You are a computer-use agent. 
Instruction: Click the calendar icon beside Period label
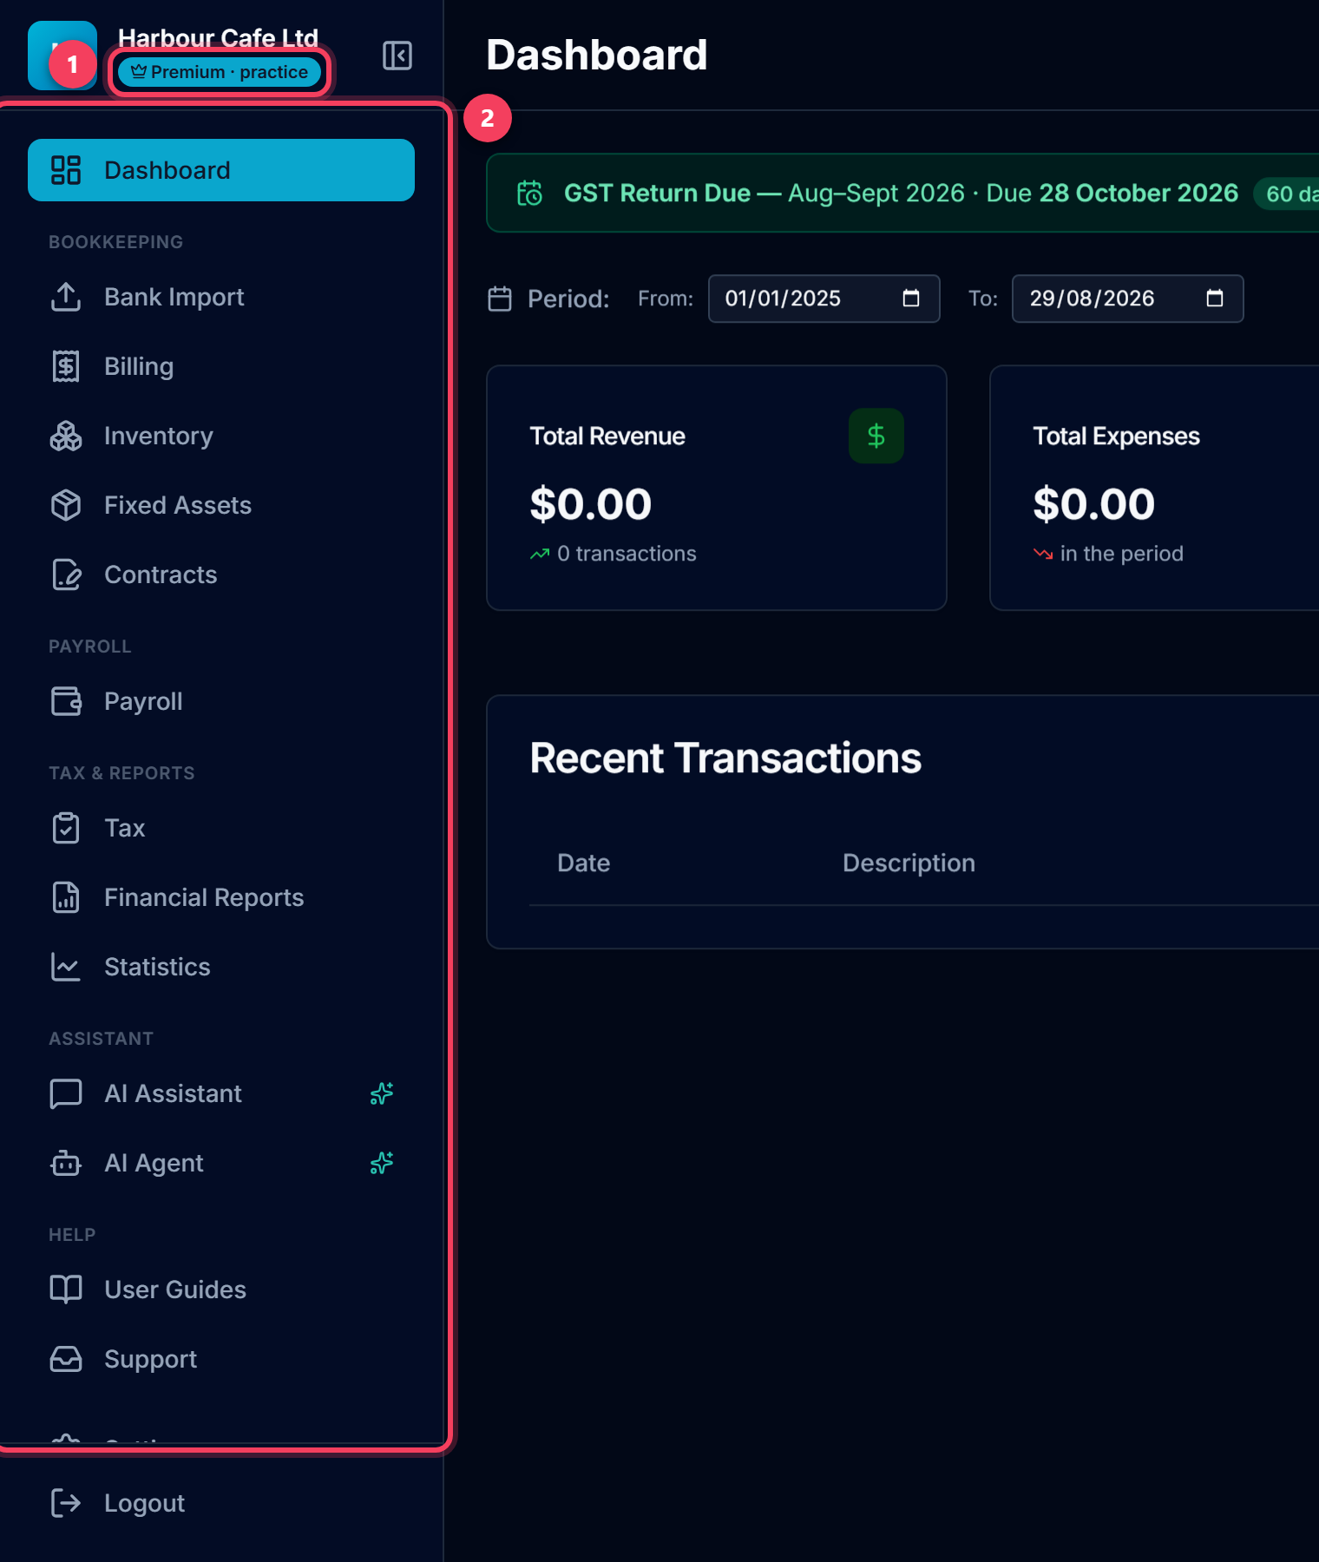[x=500, y=299]
